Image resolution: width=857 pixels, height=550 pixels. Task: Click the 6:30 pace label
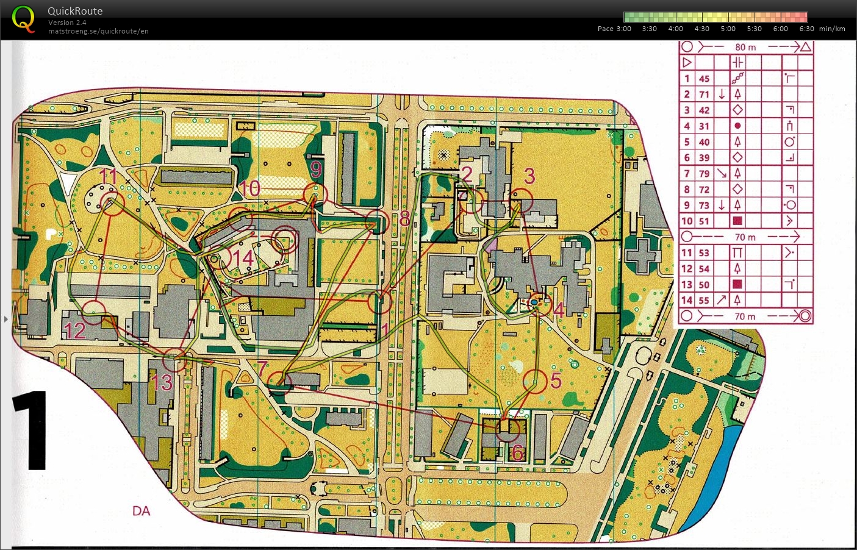(x=806, y=29)
